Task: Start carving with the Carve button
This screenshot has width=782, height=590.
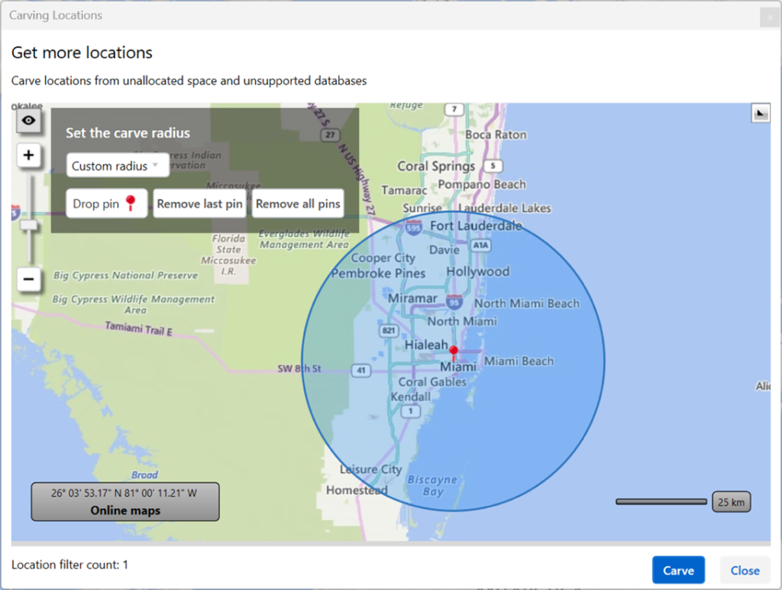Action: [x=678, y=570]
